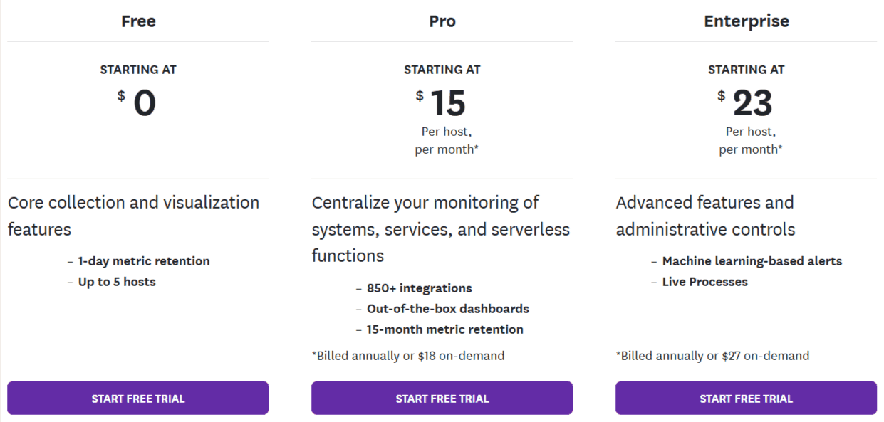
Task: Click Machine learning-based alerts feature
Action: pos(751,260)
